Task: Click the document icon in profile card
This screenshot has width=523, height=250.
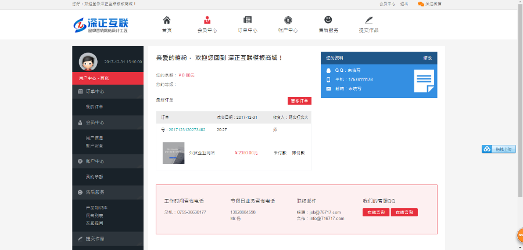Action: [424, 81]
